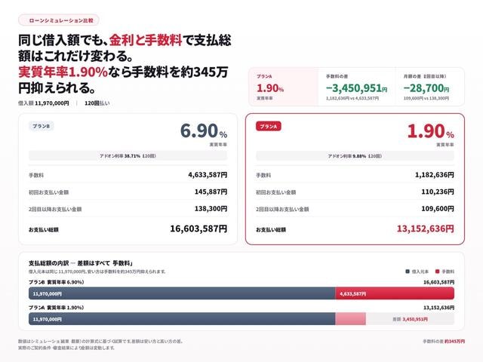Viewport: 483px width, 362px height.
Task: Click Plan B's アドオン利率 38.71% strip
Action: click(128, 156)
